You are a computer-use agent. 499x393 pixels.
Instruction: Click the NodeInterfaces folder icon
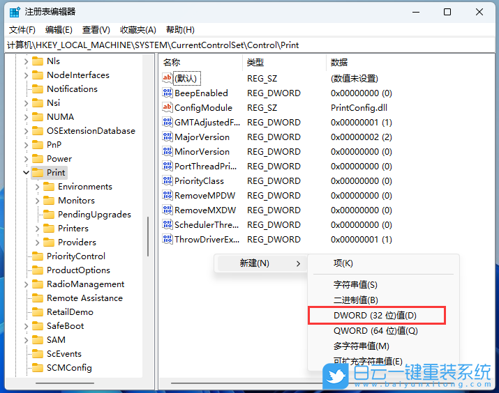[38, 75]
